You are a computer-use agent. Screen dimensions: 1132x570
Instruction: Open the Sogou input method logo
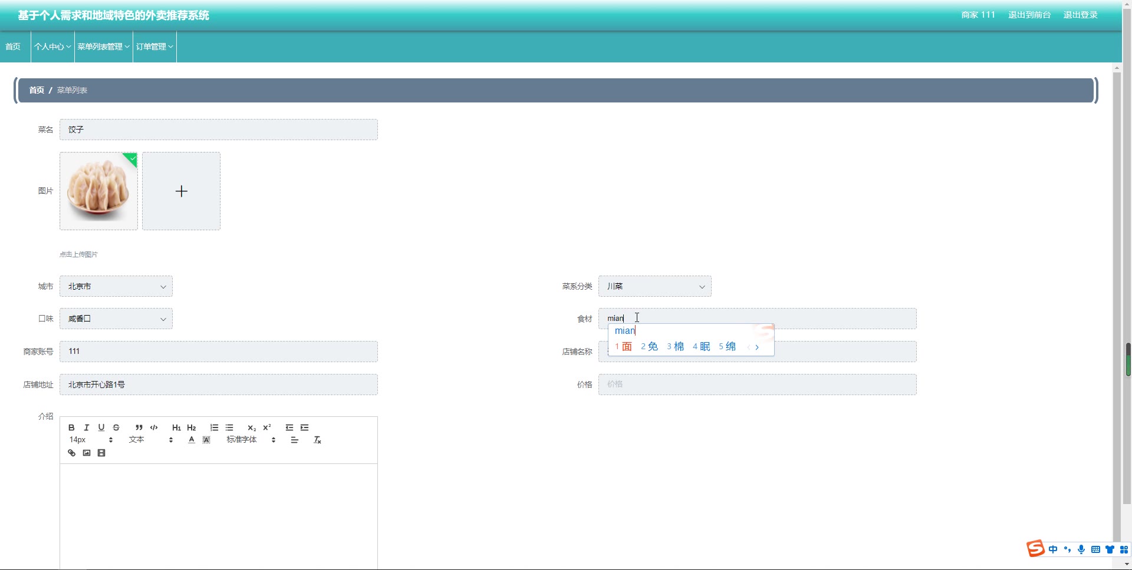1035,549
